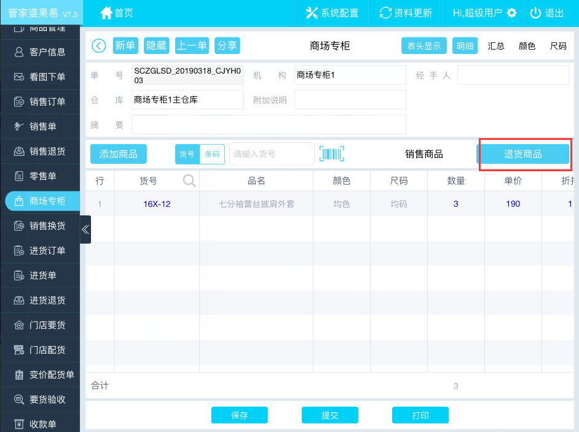Select 货号 input mode toggle
579x432 pixels.
[x=187, y=154]
